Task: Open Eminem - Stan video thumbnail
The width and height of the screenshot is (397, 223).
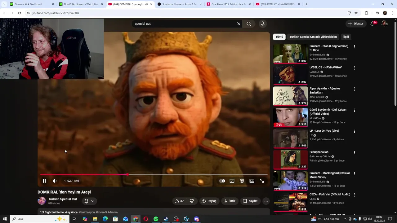Action: [x=290, y=54]
